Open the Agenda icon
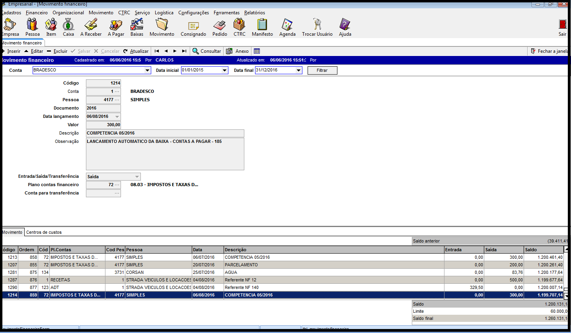This screenshot has height=333, width=571. tap(287, 25)
